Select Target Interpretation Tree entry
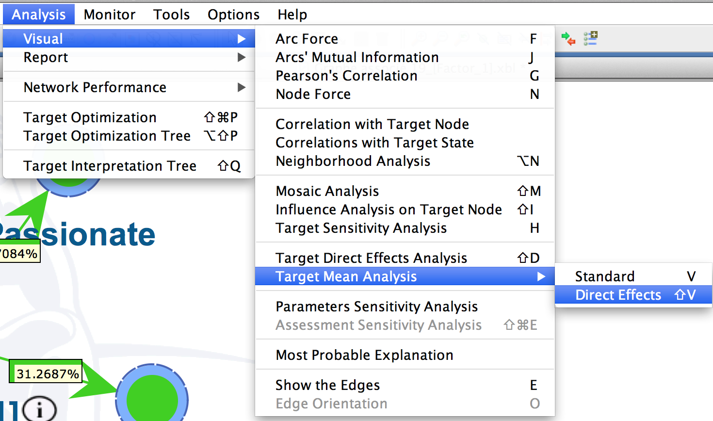This screenshot has height=421, width=713. [129, 166]
